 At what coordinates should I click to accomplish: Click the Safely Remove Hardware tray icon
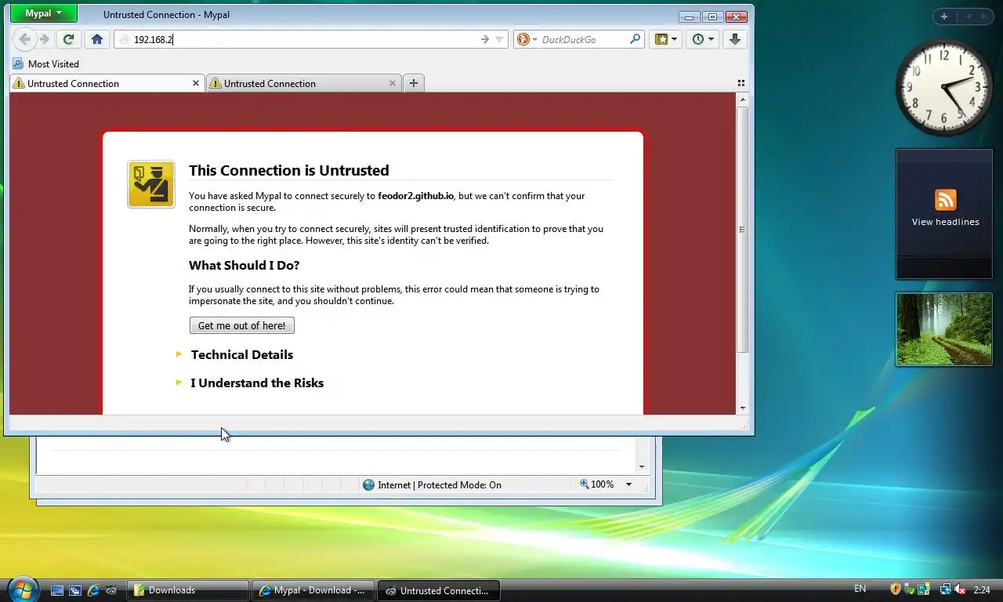[910, 589]
